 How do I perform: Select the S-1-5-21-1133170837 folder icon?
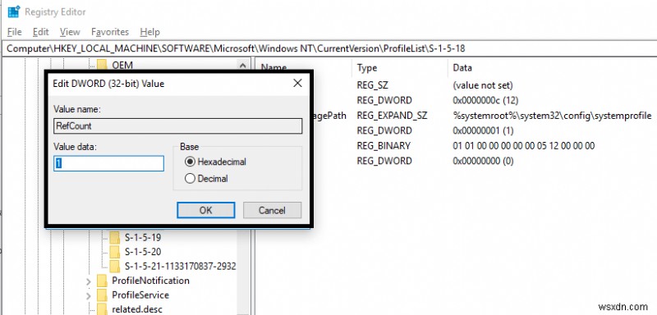pos(115,266)
